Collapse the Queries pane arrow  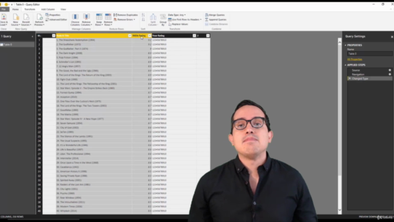32,36
